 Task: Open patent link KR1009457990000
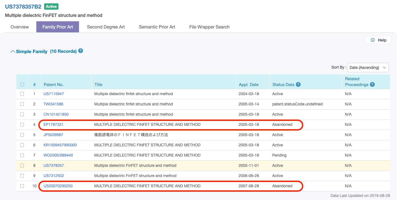(60, 145)
